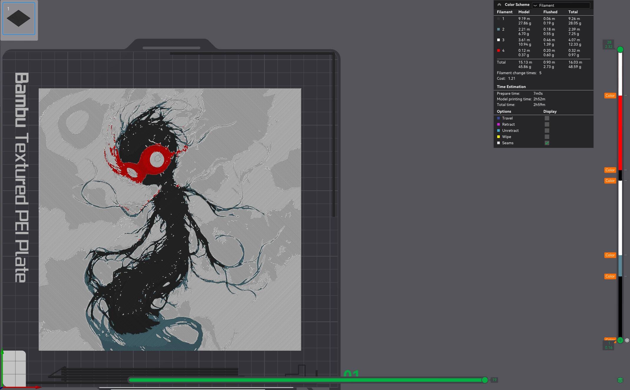Select the plate 1 thumbnail
The image size is (630, 390).
pos(19,19)
